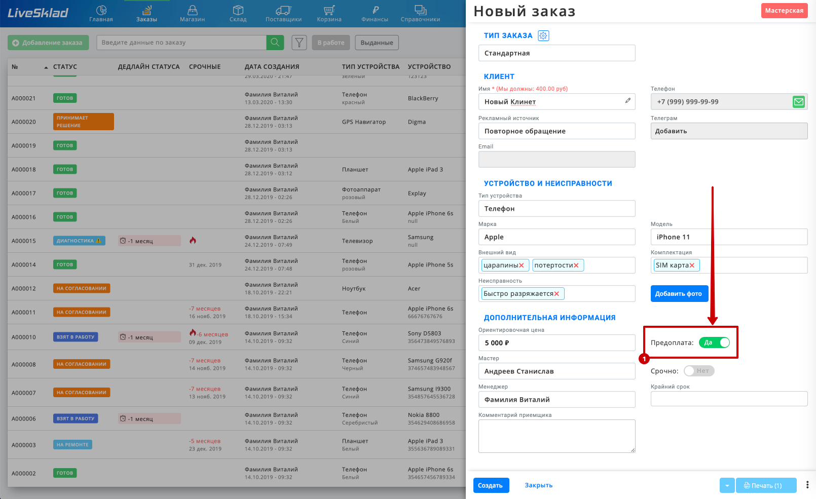This screenshot has width=816, height=499.
Task: Open the Тип устройства dropdown
Action: pos(557,209)
